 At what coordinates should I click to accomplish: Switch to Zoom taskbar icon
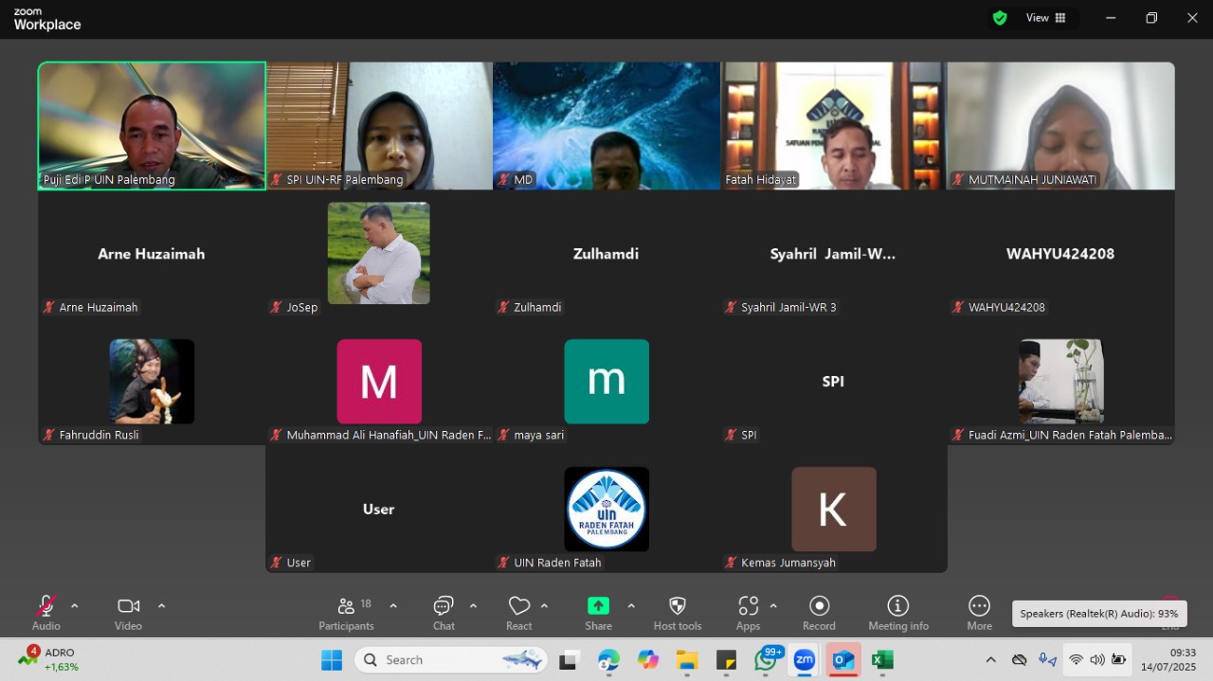[805, 660]
